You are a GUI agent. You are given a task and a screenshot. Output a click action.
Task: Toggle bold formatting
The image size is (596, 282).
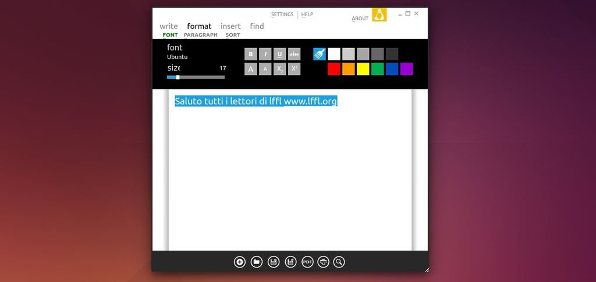[251, 54]
